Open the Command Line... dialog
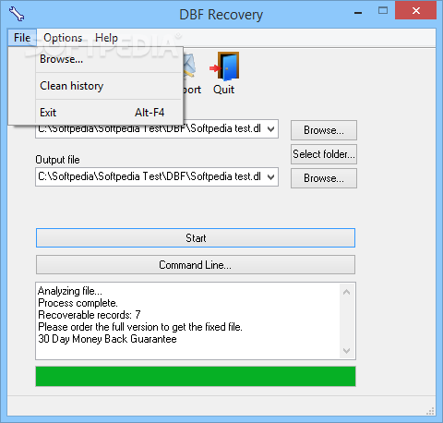This screenshot has width=443, height=423. pos(196,265)
